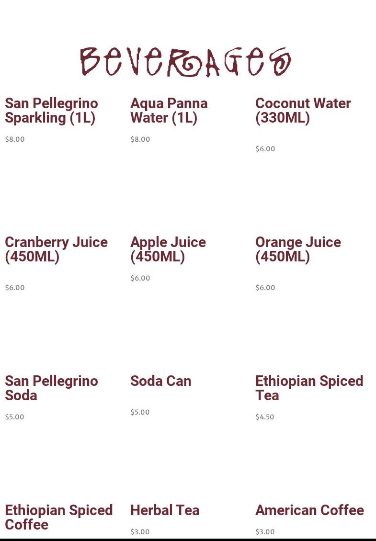Select Orange Juice (450ML)
The width and height of the screenshot is (376, 541).
[298, 249]
